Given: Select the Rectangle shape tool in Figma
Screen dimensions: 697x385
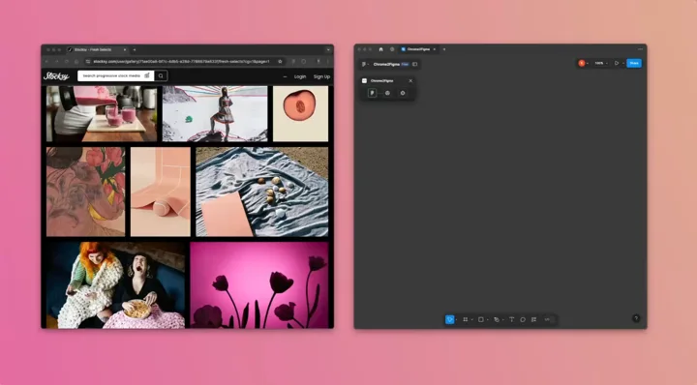Looking at the screenshot, I should tap(480, 319).
